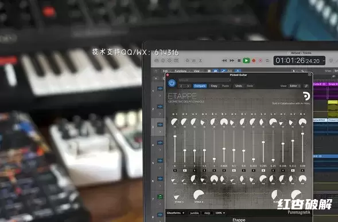Select next preset arrow in plugin header
This screenshot has width=338, height=222.
(188, 86)
